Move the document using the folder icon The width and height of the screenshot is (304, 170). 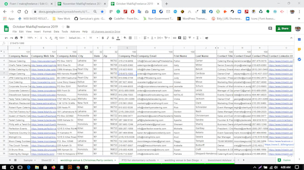point(68,27)
